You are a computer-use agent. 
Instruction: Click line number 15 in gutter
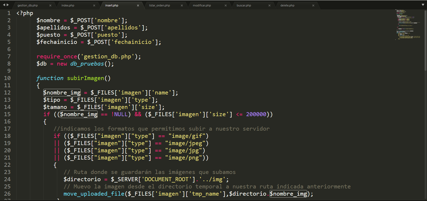pyautogui.click(x=7, y=114)
